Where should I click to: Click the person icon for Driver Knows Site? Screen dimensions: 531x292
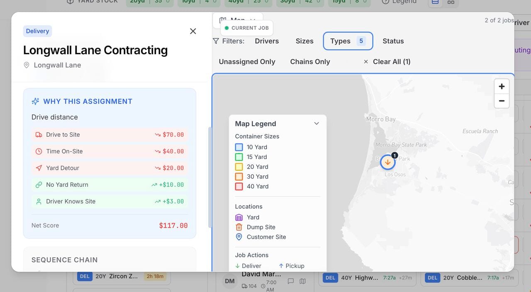[x=39, y=201]
